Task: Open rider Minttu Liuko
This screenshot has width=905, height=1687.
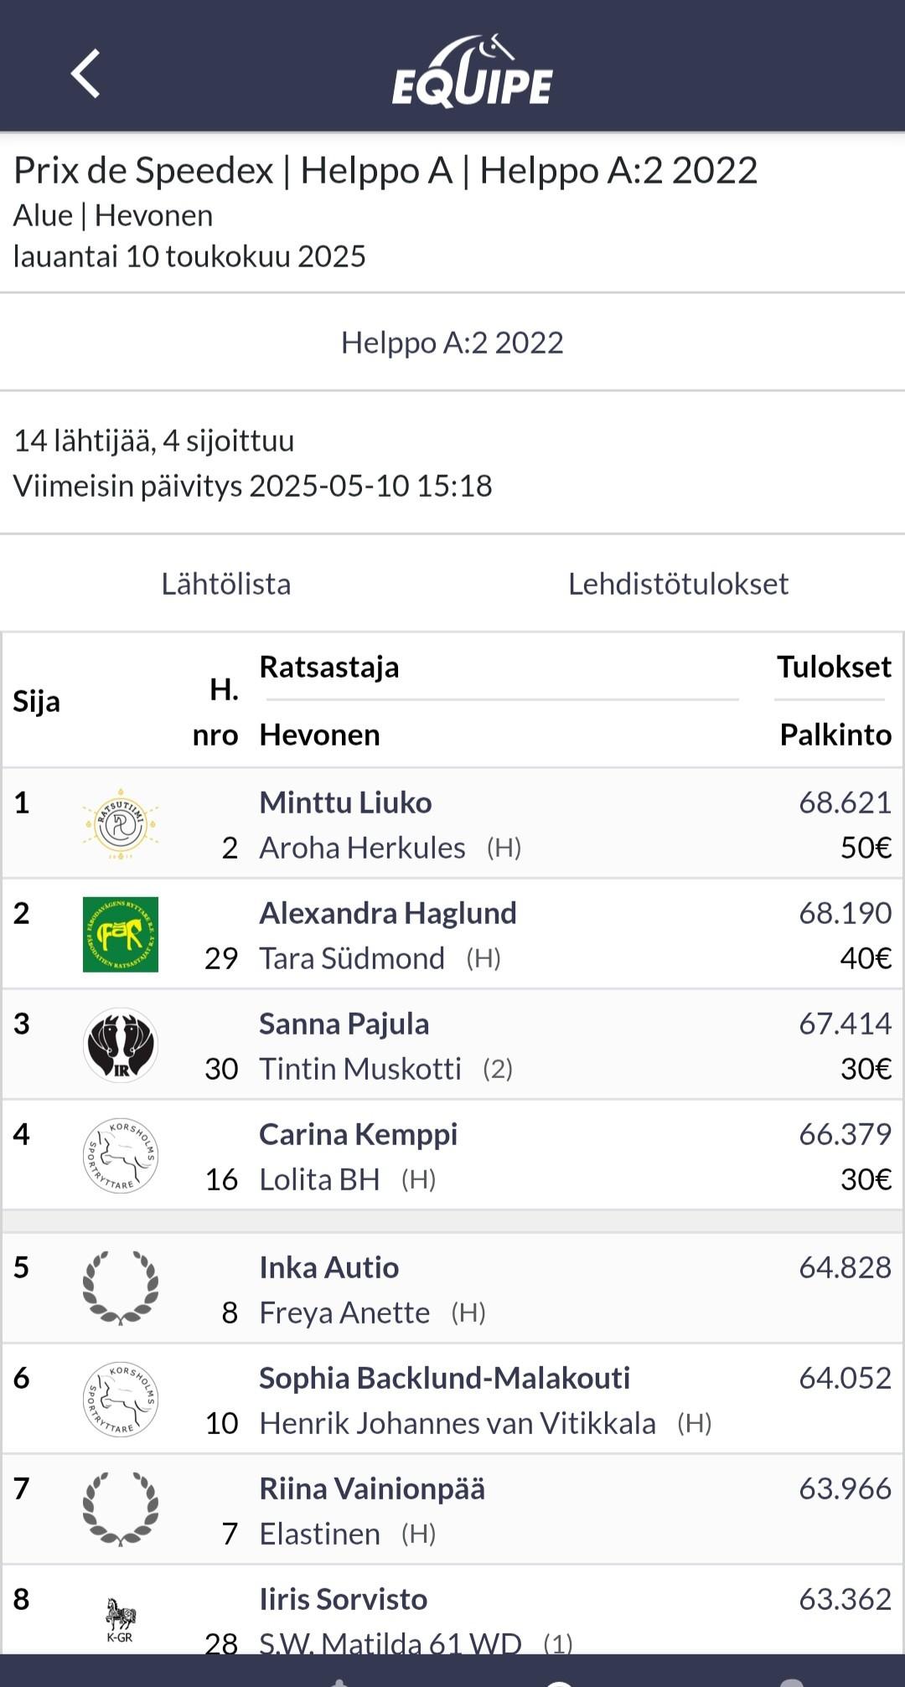Action: 345,802
